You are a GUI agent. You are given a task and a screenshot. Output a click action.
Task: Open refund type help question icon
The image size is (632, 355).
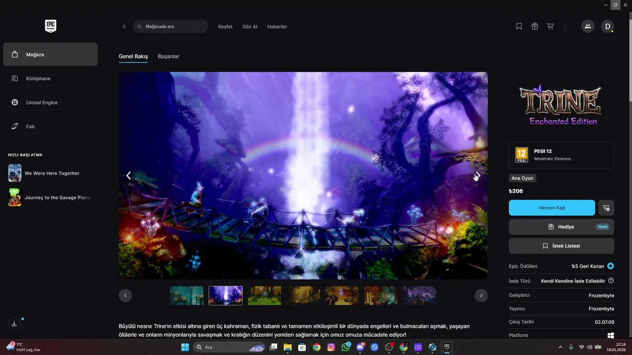click(x=611, y=281)
